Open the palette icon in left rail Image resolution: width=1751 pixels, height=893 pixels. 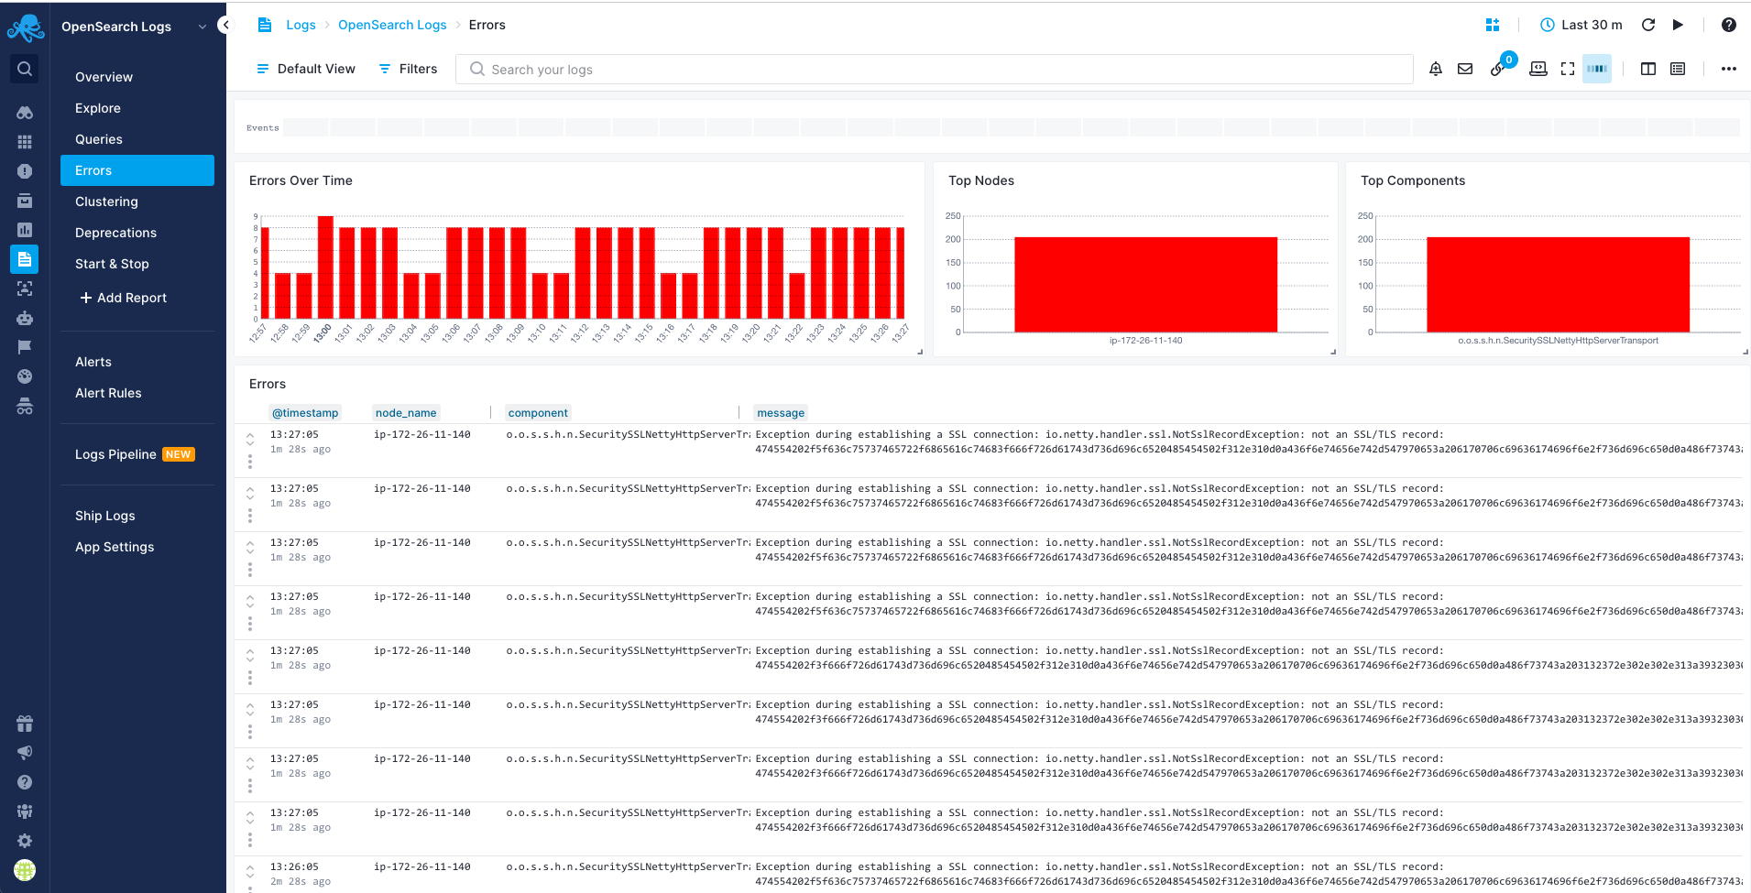click(25, 376)
